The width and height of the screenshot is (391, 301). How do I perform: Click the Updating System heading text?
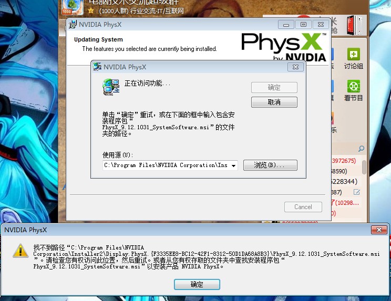coord(98,39)
